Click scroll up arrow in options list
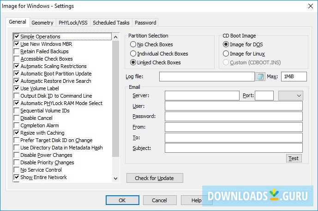The height and width of the screenshot is (211, 318). [115, 37]
